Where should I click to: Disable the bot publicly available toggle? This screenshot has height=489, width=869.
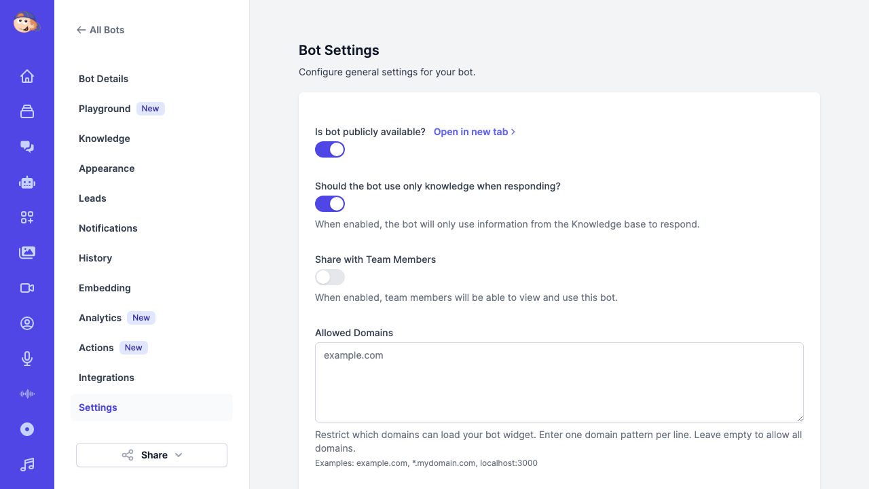click(329, 149)
